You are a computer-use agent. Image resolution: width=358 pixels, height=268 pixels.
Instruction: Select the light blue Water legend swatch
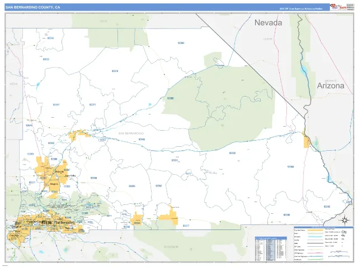(x=315, y=237)
